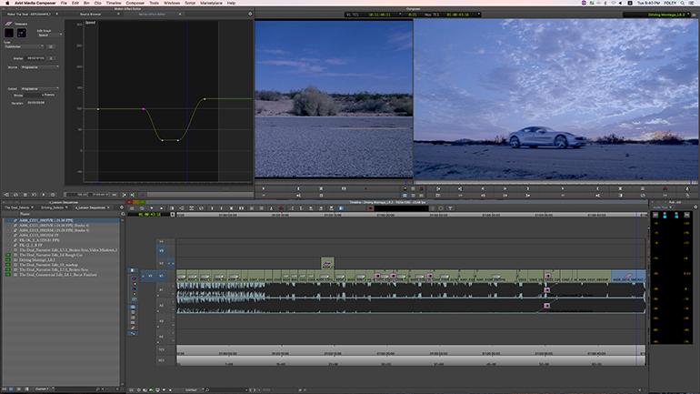Toggle the V3 track selector

pyautogui.click(x=161, y=250)
